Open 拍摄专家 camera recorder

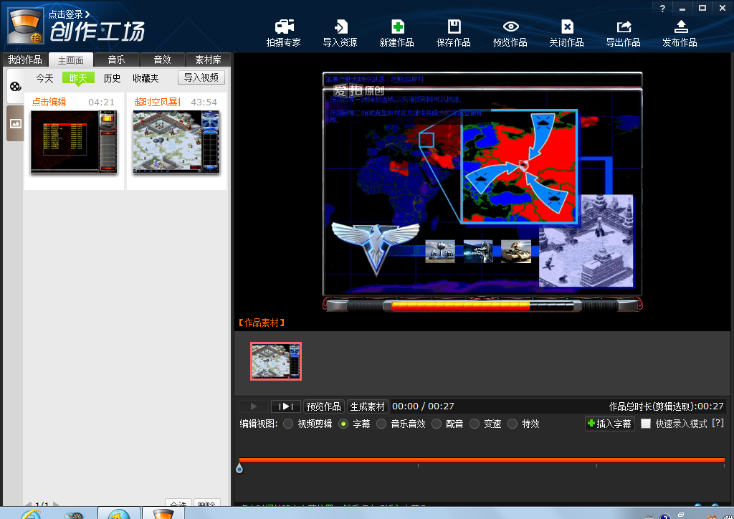click(284, 27)
